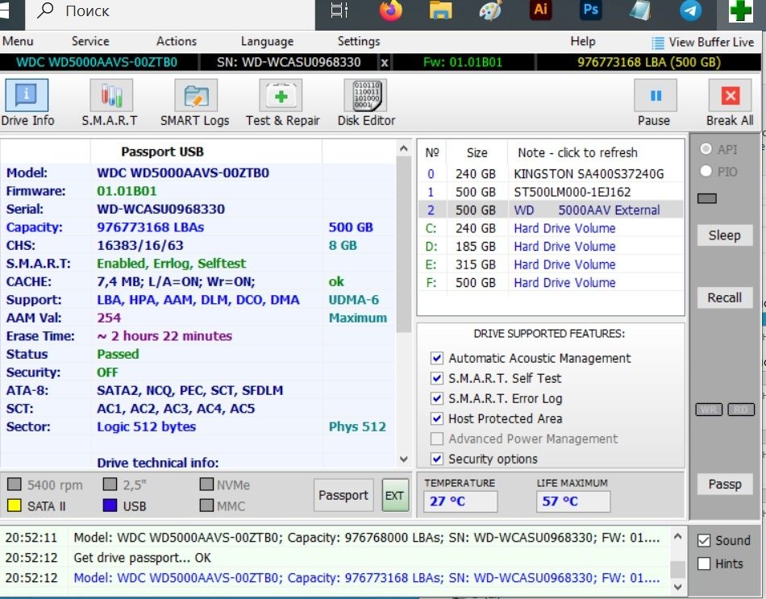Click the RD indicator button
766x599 pixels.
point(741,410)
